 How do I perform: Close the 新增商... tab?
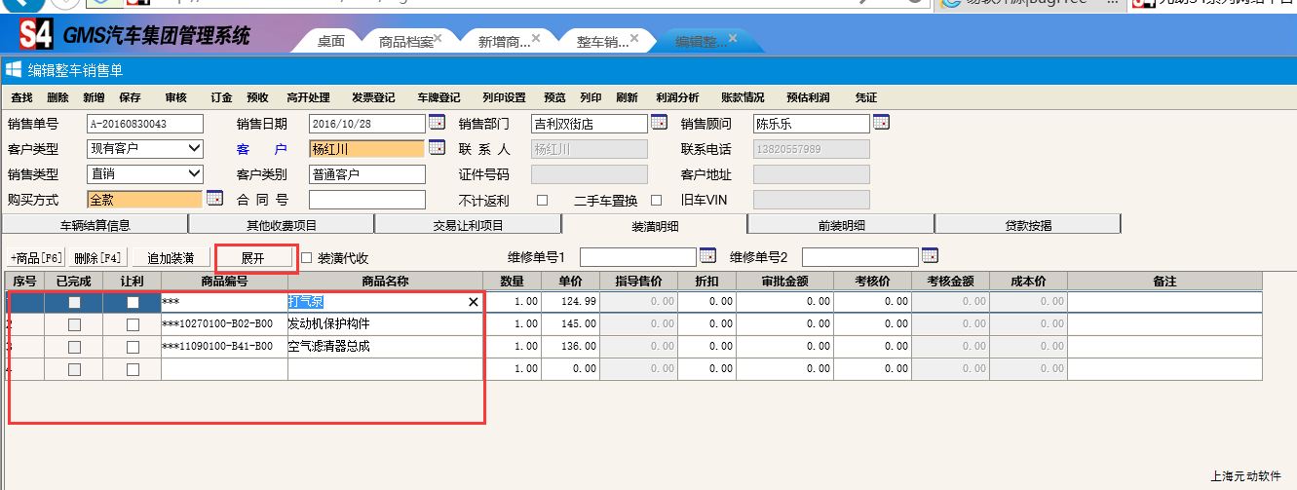pyautogui.click(x=538, y=38)
